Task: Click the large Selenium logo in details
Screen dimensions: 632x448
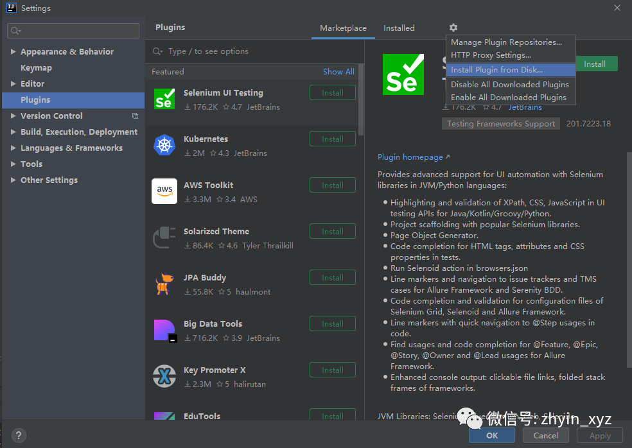Action: click(403, 74)
